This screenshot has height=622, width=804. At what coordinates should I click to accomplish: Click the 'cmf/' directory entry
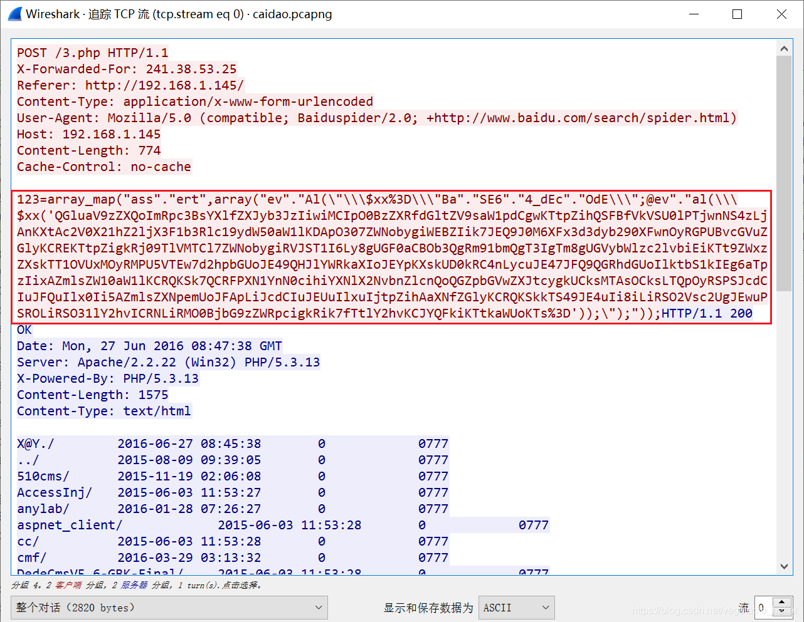(x=32, y=557)
